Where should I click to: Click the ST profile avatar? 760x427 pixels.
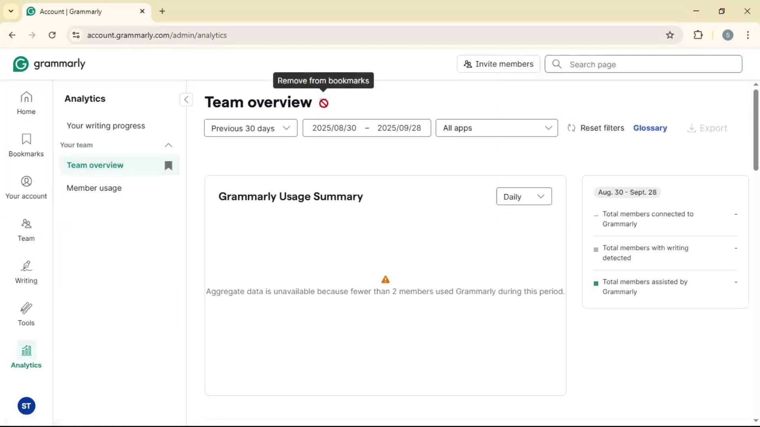pos(26,406)
